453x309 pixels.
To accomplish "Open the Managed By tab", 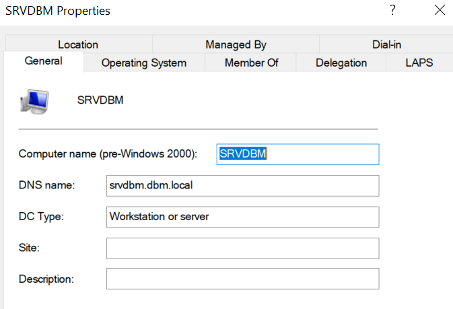I will pyautogui.click(x=236, y=44).
